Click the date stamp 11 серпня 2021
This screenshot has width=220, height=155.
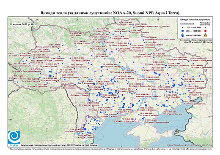24,24
